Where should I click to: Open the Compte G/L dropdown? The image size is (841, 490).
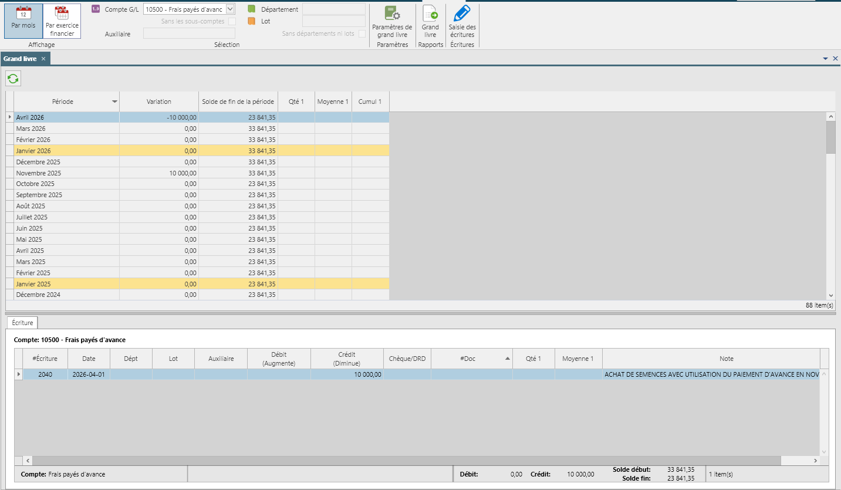(x=230, y=9)
